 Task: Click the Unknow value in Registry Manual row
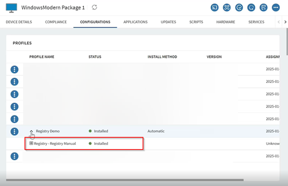coord(273,143)
